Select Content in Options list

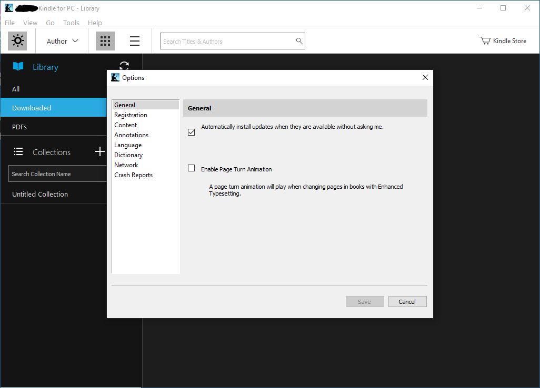pyautogui.click(x=146, y=125)
